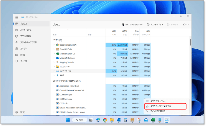
Task: Choose ウィンドウを閉じる in context menu
Action: coord(167,111)
